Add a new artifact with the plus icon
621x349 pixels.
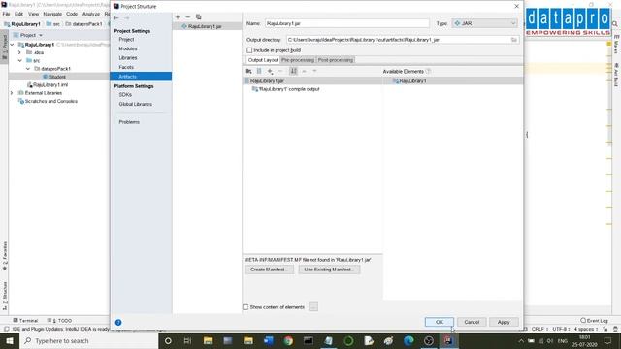point(178,17)
